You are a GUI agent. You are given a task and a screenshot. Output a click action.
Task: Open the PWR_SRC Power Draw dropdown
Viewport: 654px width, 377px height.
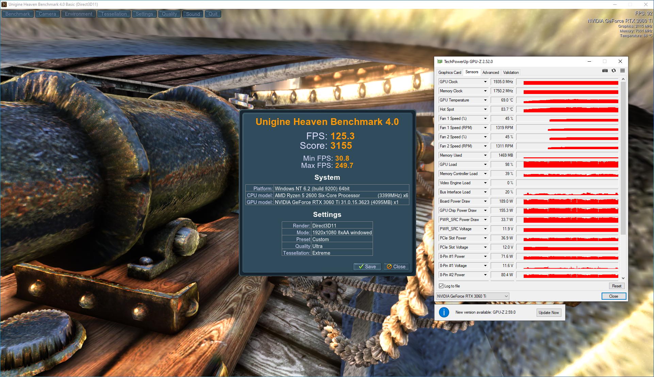coord(485,220)
